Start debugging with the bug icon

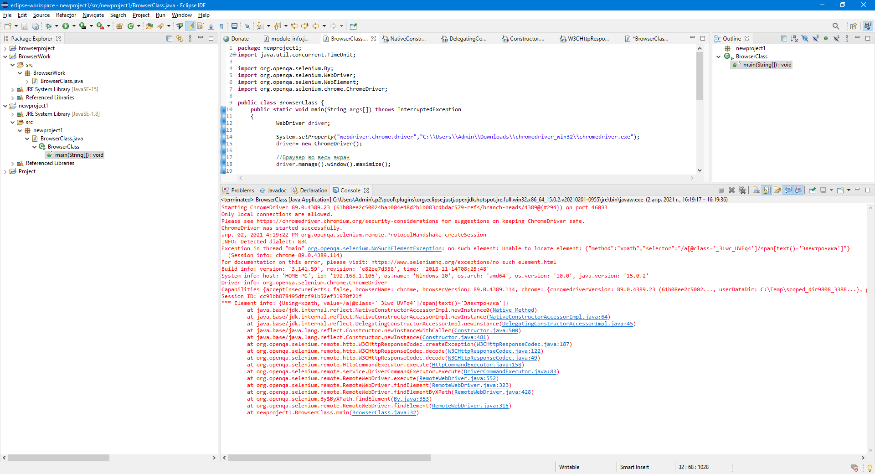(48, 26)
